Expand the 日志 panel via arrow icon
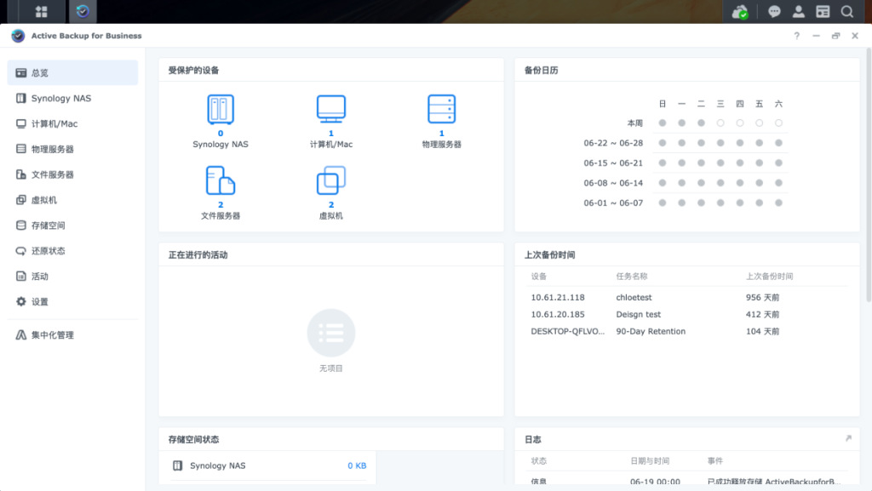Image resolution: width=872 pixels, height=491 pixels. (849, 438)
